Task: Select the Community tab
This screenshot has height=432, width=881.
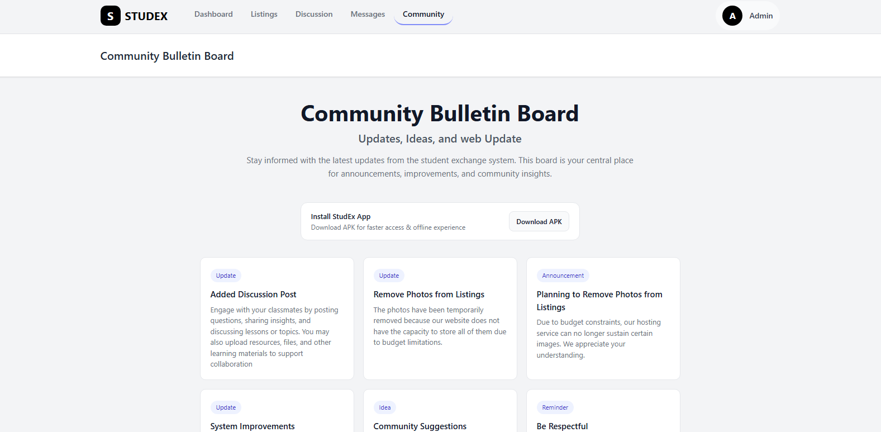Action: click(423, 14)
